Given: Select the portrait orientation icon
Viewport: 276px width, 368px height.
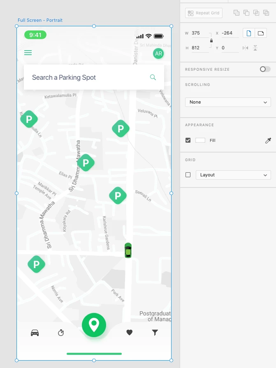Looking at the screenshot, I should coord(249,33).
